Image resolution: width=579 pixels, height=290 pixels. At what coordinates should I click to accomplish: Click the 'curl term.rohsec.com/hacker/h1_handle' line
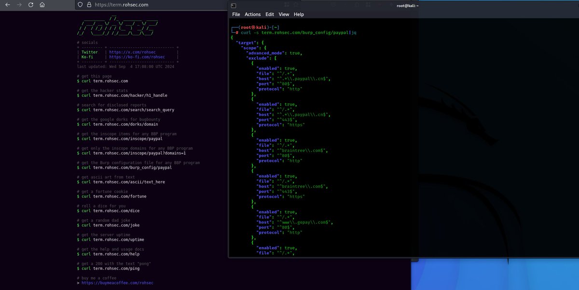point(122,95)
